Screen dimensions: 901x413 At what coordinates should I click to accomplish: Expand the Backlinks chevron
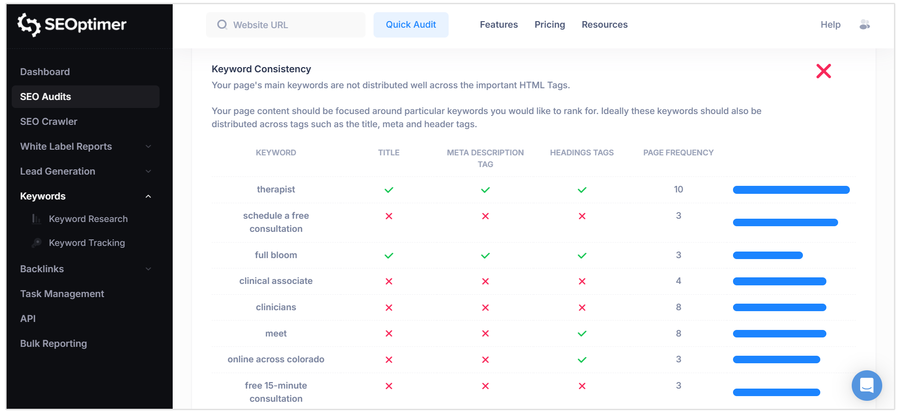click(x=148, y=269)
